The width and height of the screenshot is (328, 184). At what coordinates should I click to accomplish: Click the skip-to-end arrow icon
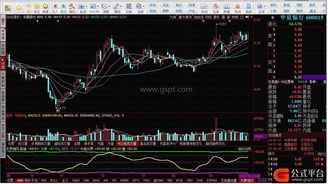[247, 17]
